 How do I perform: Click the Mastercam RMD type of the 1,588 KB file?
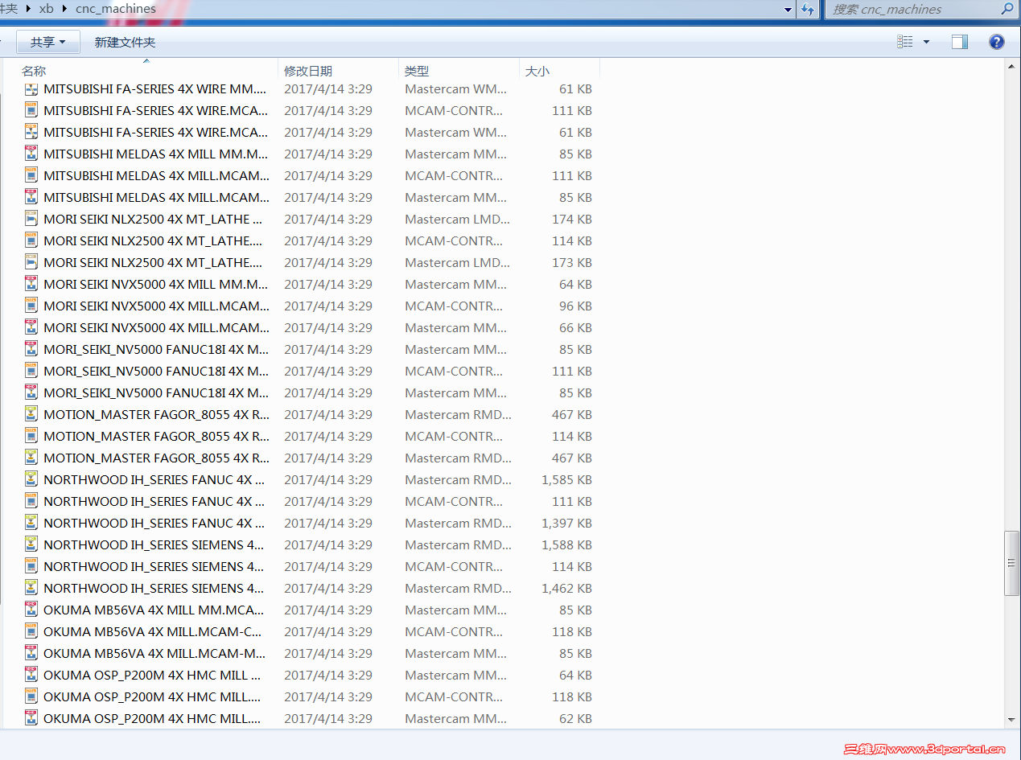click(x=458, y=544)
